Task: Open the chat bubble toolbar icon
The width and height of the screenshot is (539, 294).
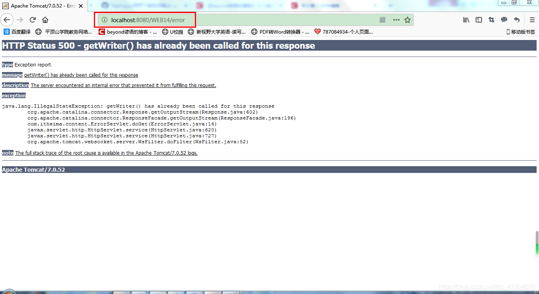Action: click(x=504, y=20)
